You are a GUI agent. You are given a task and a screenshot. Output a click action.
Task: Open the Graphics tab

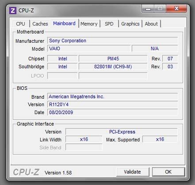coord(130,24)
